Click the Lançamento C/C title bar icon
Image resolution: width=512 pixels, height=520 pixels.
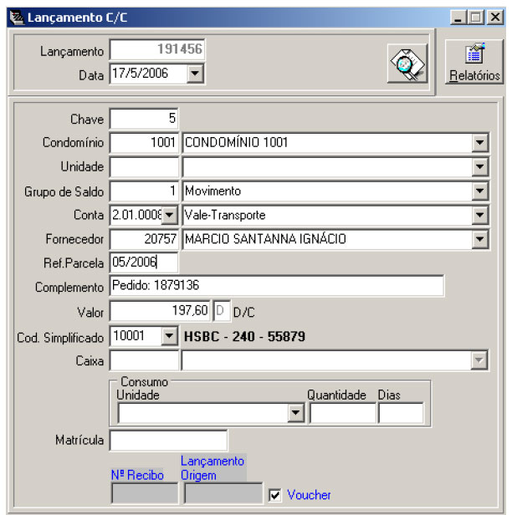(16, 17)
